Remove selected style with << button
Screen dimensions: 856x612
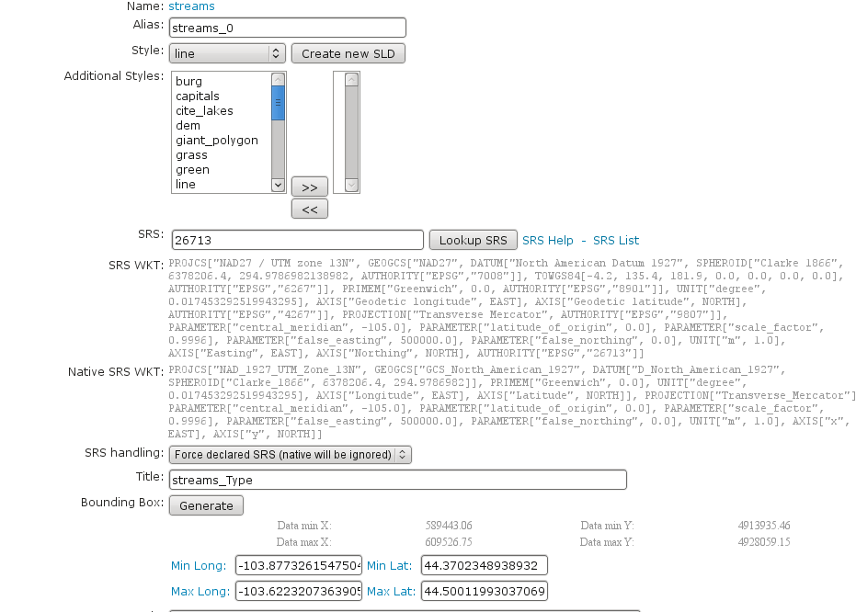click(309, 210)
